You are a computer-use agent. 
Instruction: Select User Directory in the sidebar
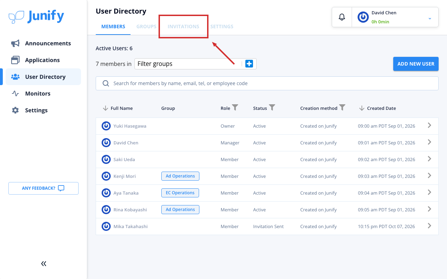click(43, 77)
